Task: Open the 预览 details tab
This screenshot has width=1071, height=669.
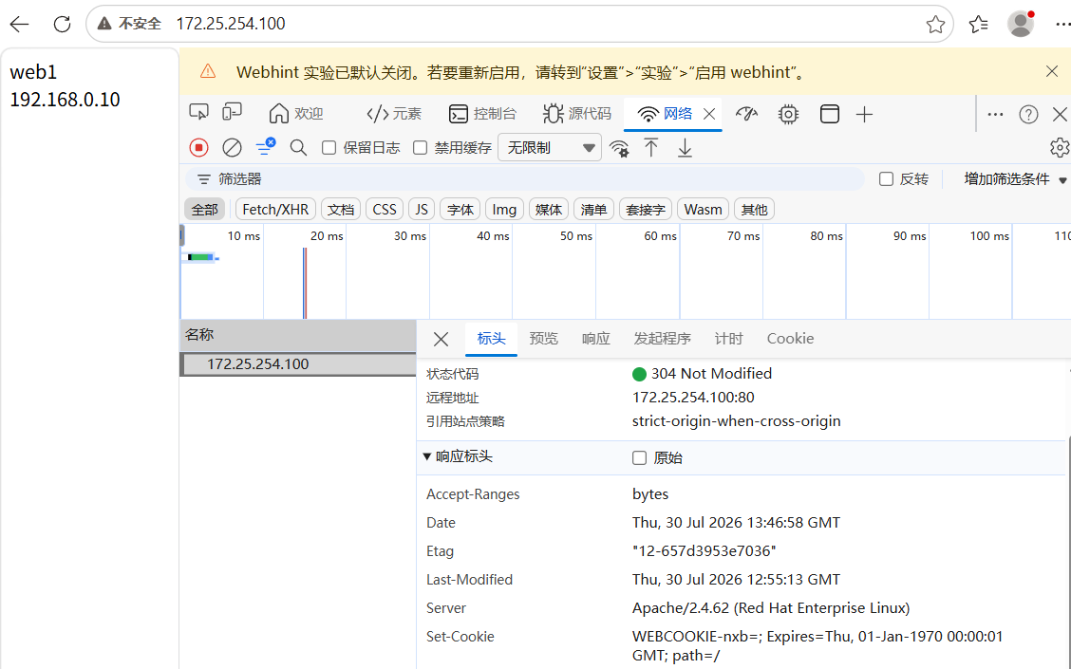Action: 544,339
